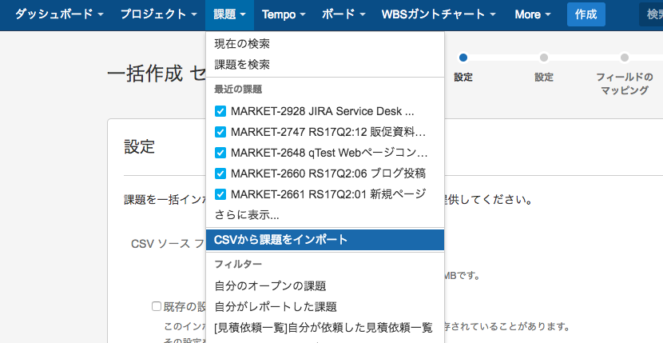Click the 作成 button
Viewport: 663px width, 343px height.
[x=586, y=14]
